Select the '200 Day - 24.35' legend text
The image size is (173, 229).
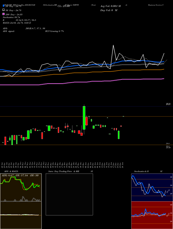(x=14, y=15)
